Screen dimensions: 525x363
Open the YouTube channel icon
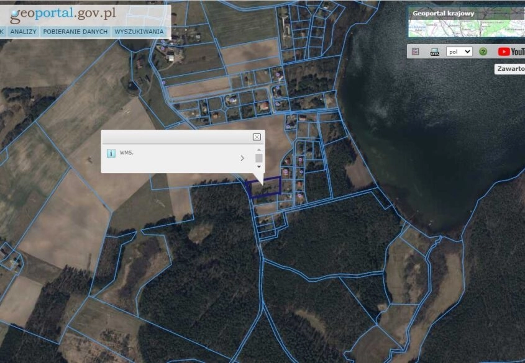click(511, 52)
